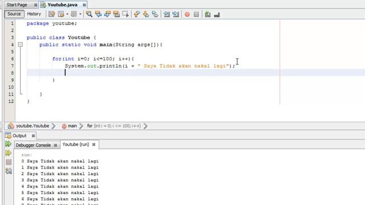Click Shift Line Right icon
365x205 pixels.
click(176, 14)
